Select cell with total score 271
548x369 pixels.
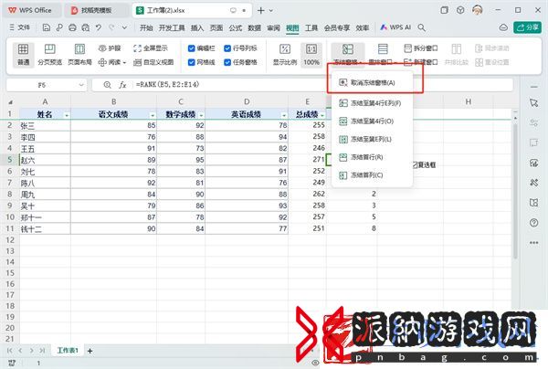coord(308,160)
